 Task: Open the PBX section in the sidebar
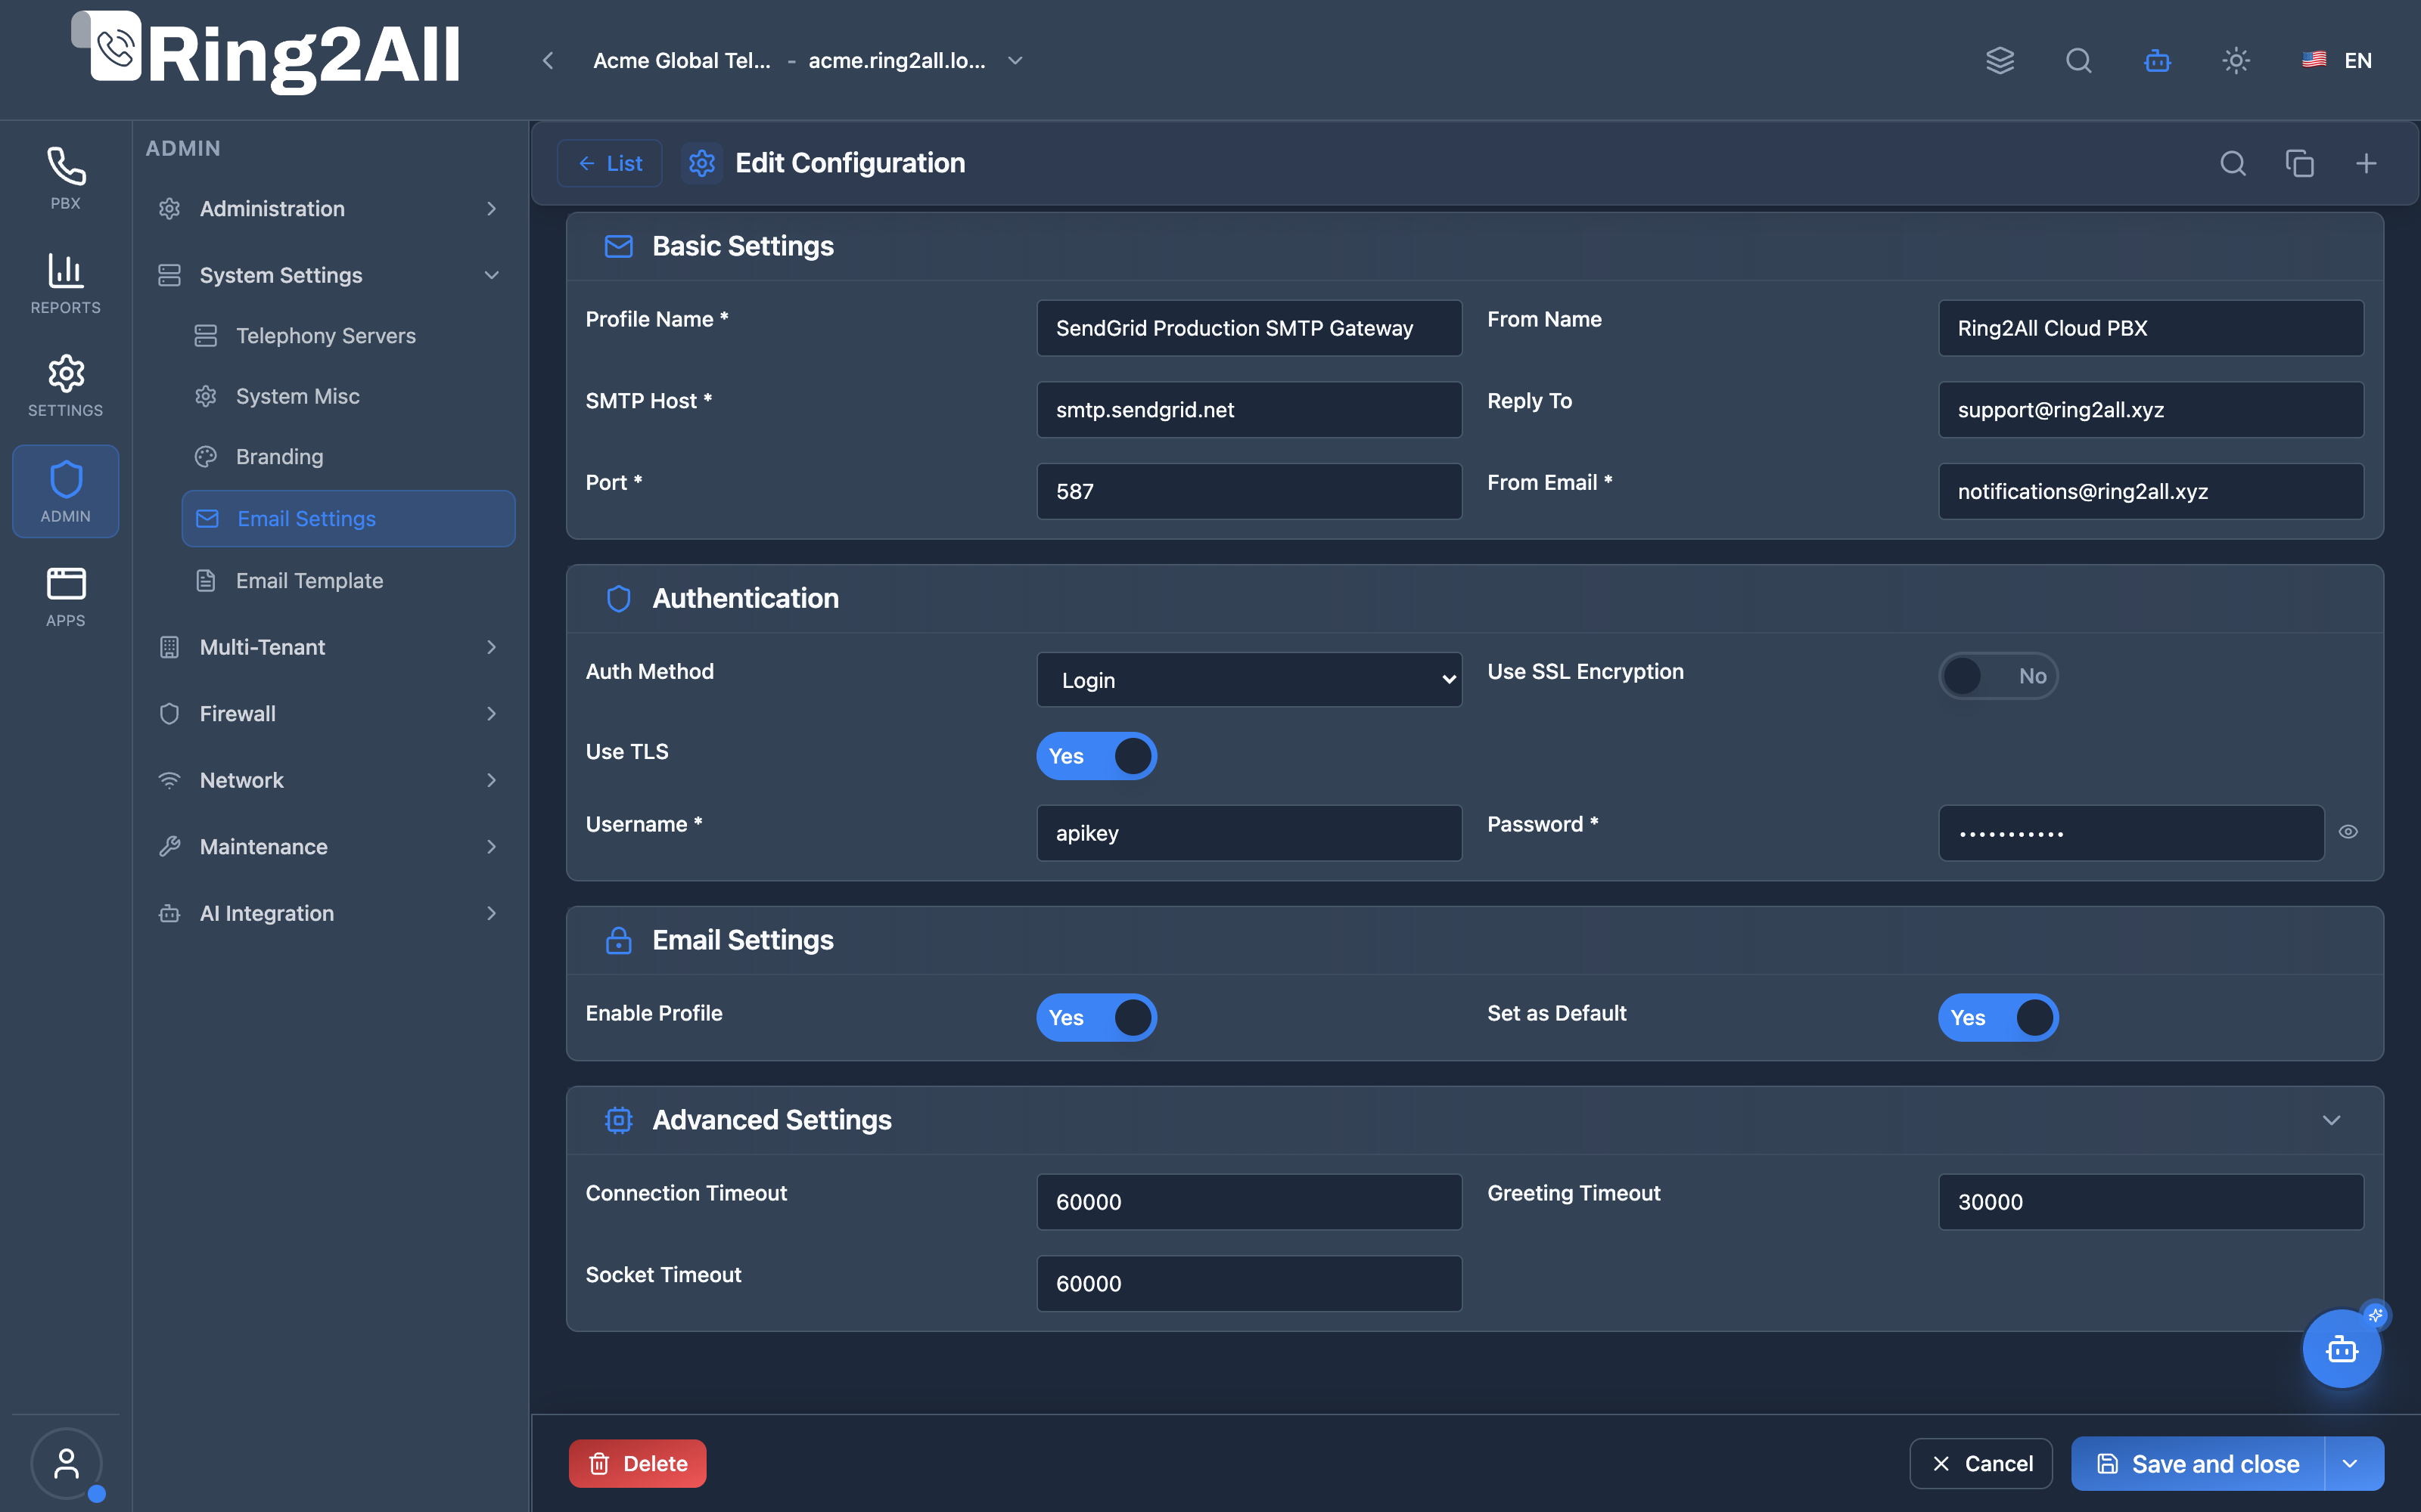65,180
